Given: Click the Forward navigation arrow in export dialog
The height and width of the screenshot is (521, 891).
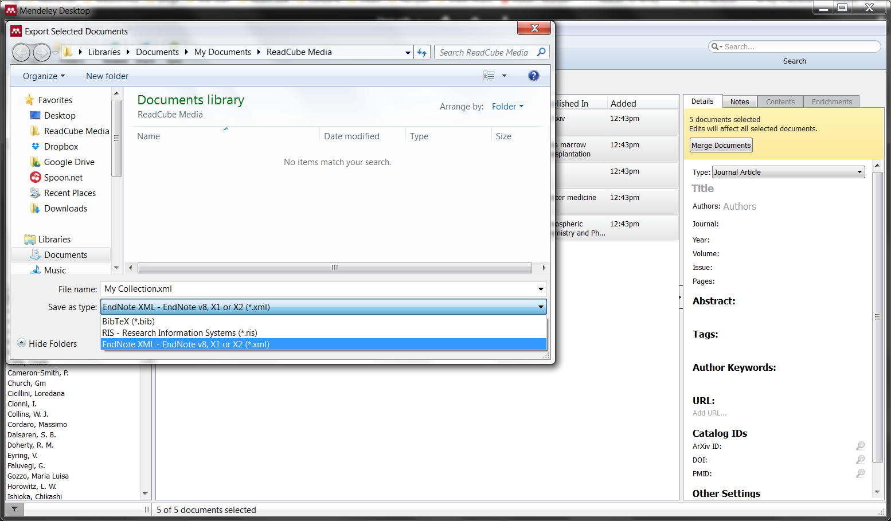Looking at the screenshot, I should pos(41,53).
